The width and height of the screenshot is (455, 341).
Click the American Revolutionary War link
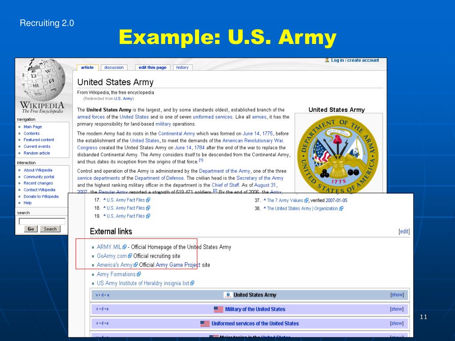[x=253, y=141]
